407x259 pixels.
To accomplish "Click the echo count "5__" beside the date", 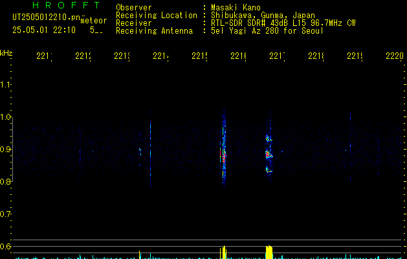I will click(x=96, y=30).
